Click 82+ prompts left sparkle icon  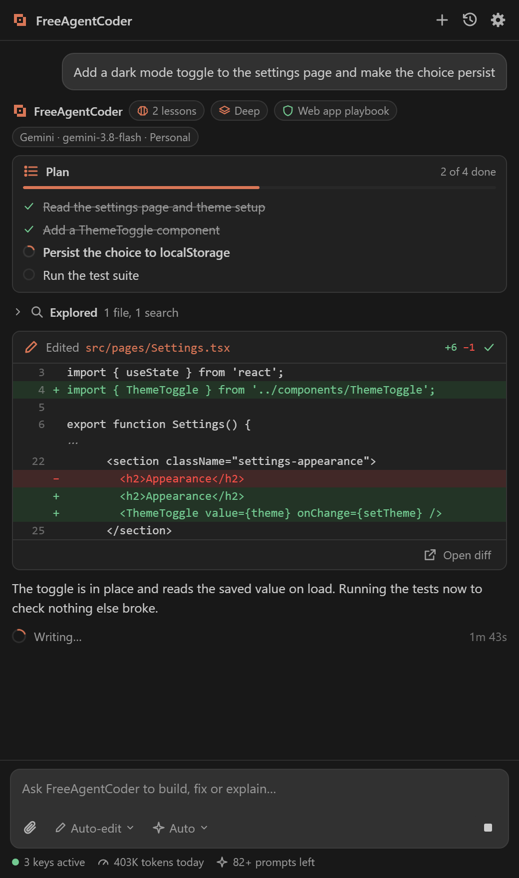(222, 862)
